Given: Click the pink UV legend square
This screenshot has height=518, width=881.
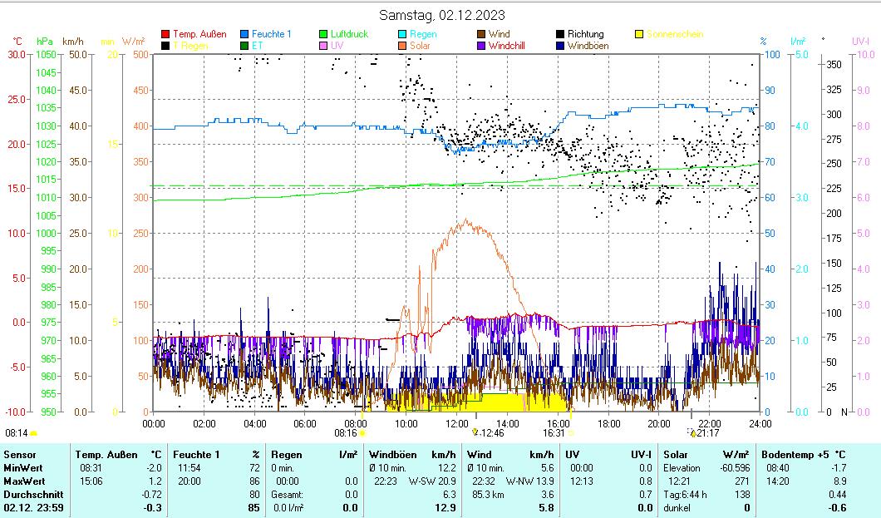Looking at the screenshot, I should point(324,46).
